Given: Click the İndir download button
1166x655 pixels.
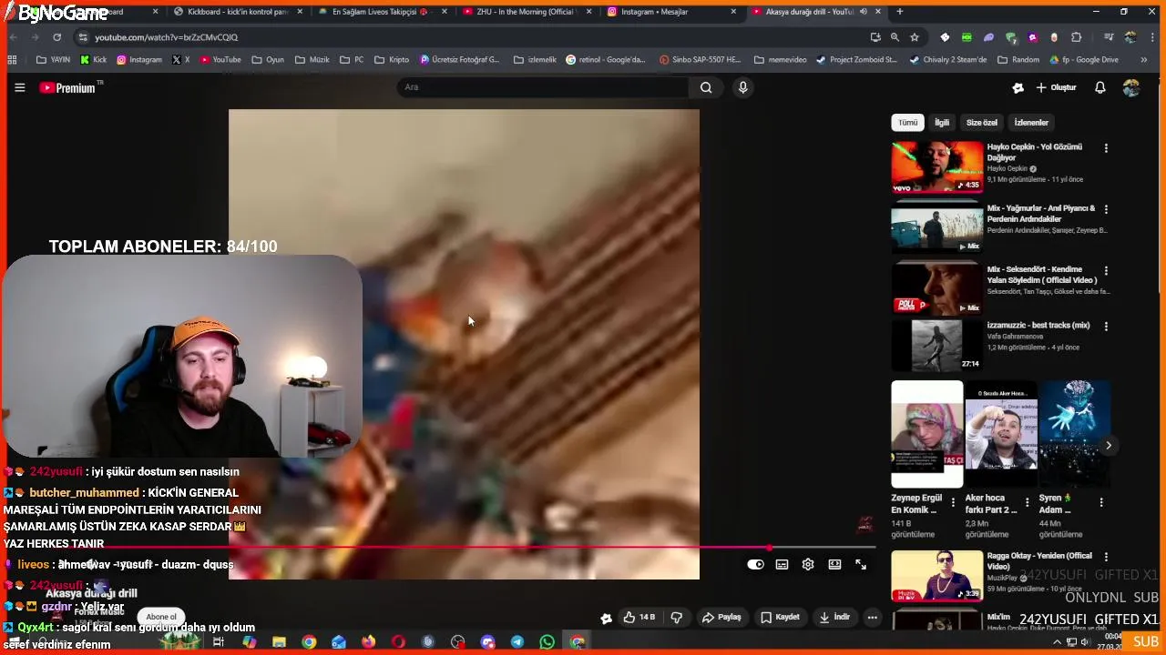Looking at the screenshot, I should (x=834, y=617).
